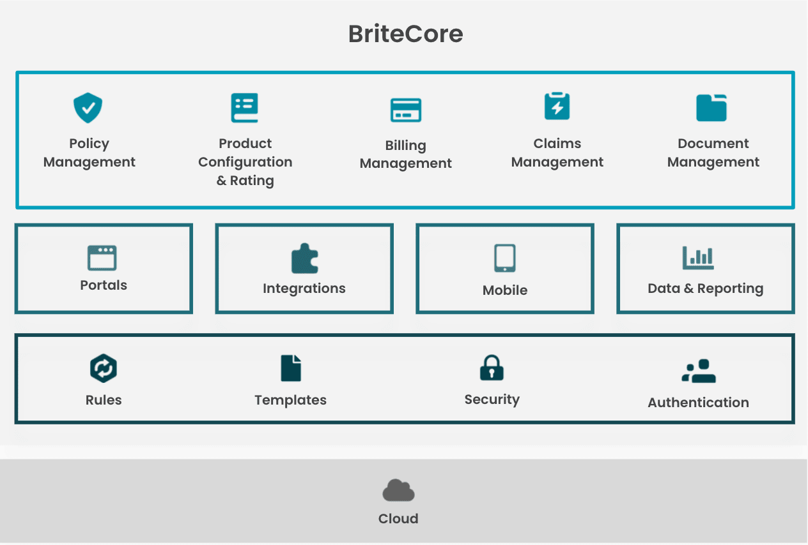Select the Mobile label text
Screen dimensions: 808x545
(505, 290)
